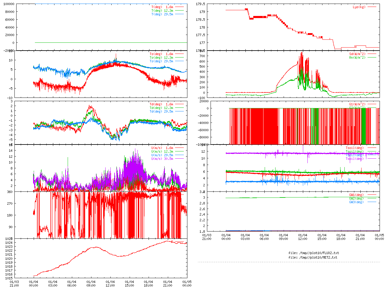Viewport: 385px width, 289px height.
Task: Click the 179.5 y-axis tick label
Action: [200, 4]
